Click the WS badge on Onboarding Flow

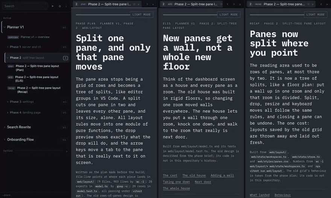click(x=64, y=140)
